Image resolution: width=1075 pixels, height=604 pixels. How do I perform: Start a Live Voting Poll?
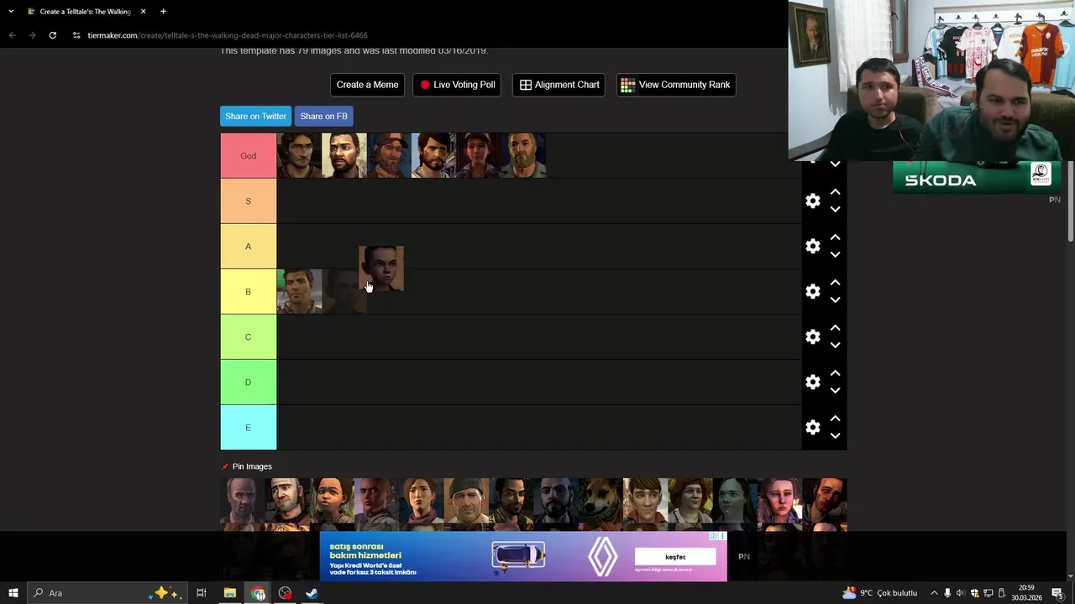[x=457, y=85]
